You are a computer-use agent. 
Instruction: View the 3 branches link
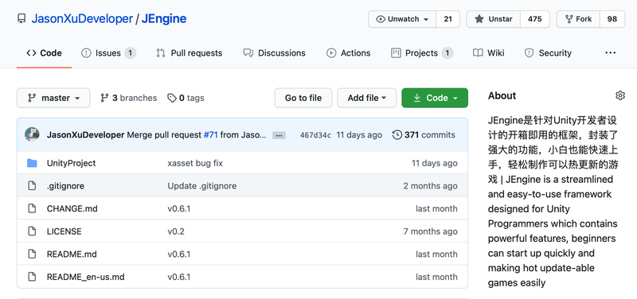coord(128,98)
